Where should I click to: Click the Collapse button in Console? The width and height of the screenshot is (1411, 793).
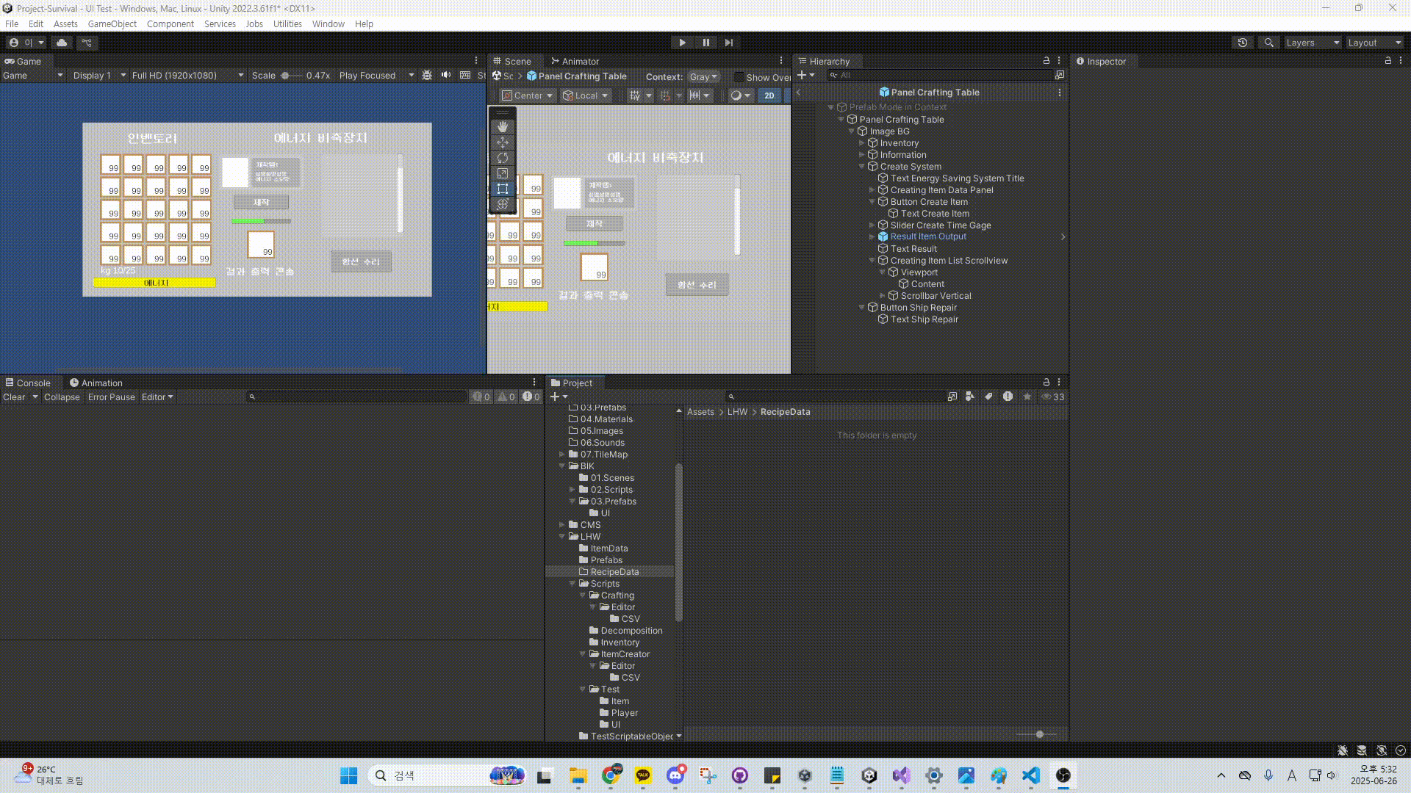pyautogui.click(x=62, y=396)
